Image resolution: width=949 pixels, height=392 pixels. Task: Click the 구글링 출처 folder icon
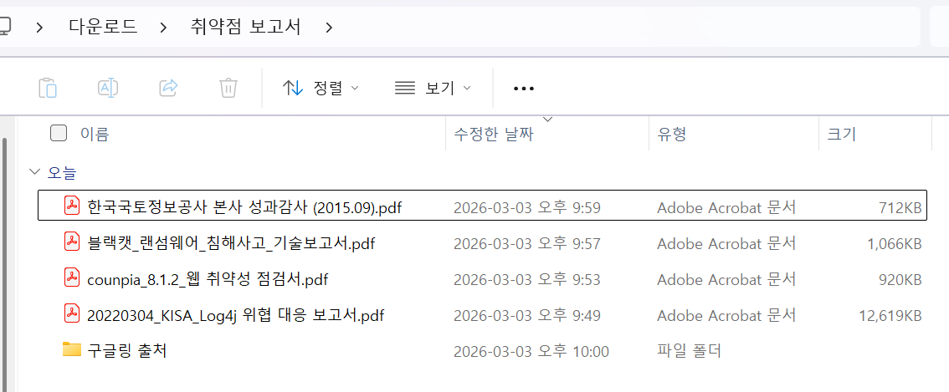click(72, 350)
